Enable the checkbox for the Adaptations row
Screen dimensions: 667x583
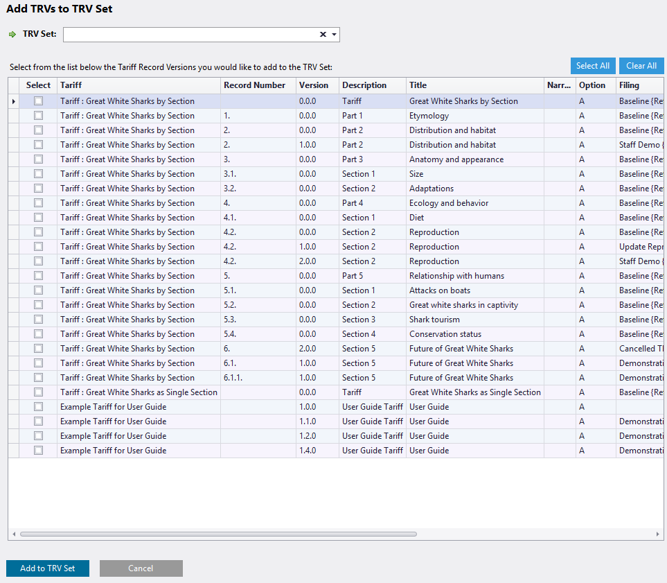pos(38,189)
